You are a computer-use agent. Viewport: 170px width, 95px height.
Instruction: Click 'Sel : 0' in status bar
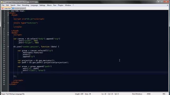117,94
